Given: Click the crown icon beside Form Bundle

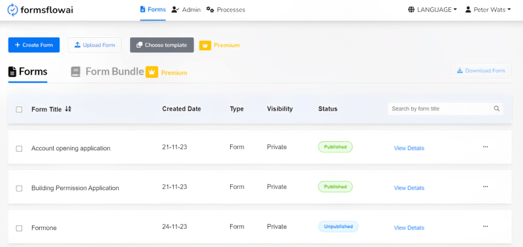Looking at the screenshot, I should (152, 72).
